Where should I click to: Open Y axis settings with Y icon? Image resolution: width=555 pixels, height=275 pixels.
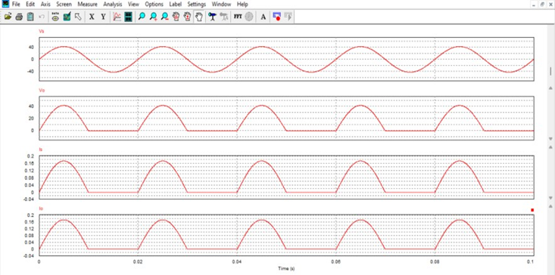103,16
